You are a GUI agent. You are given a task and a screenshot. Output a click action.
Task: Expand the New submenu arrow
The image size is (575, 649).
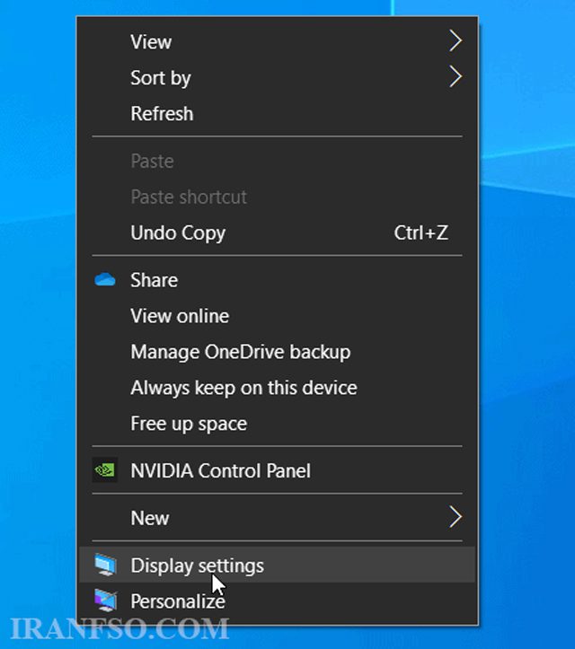[456, 517]
